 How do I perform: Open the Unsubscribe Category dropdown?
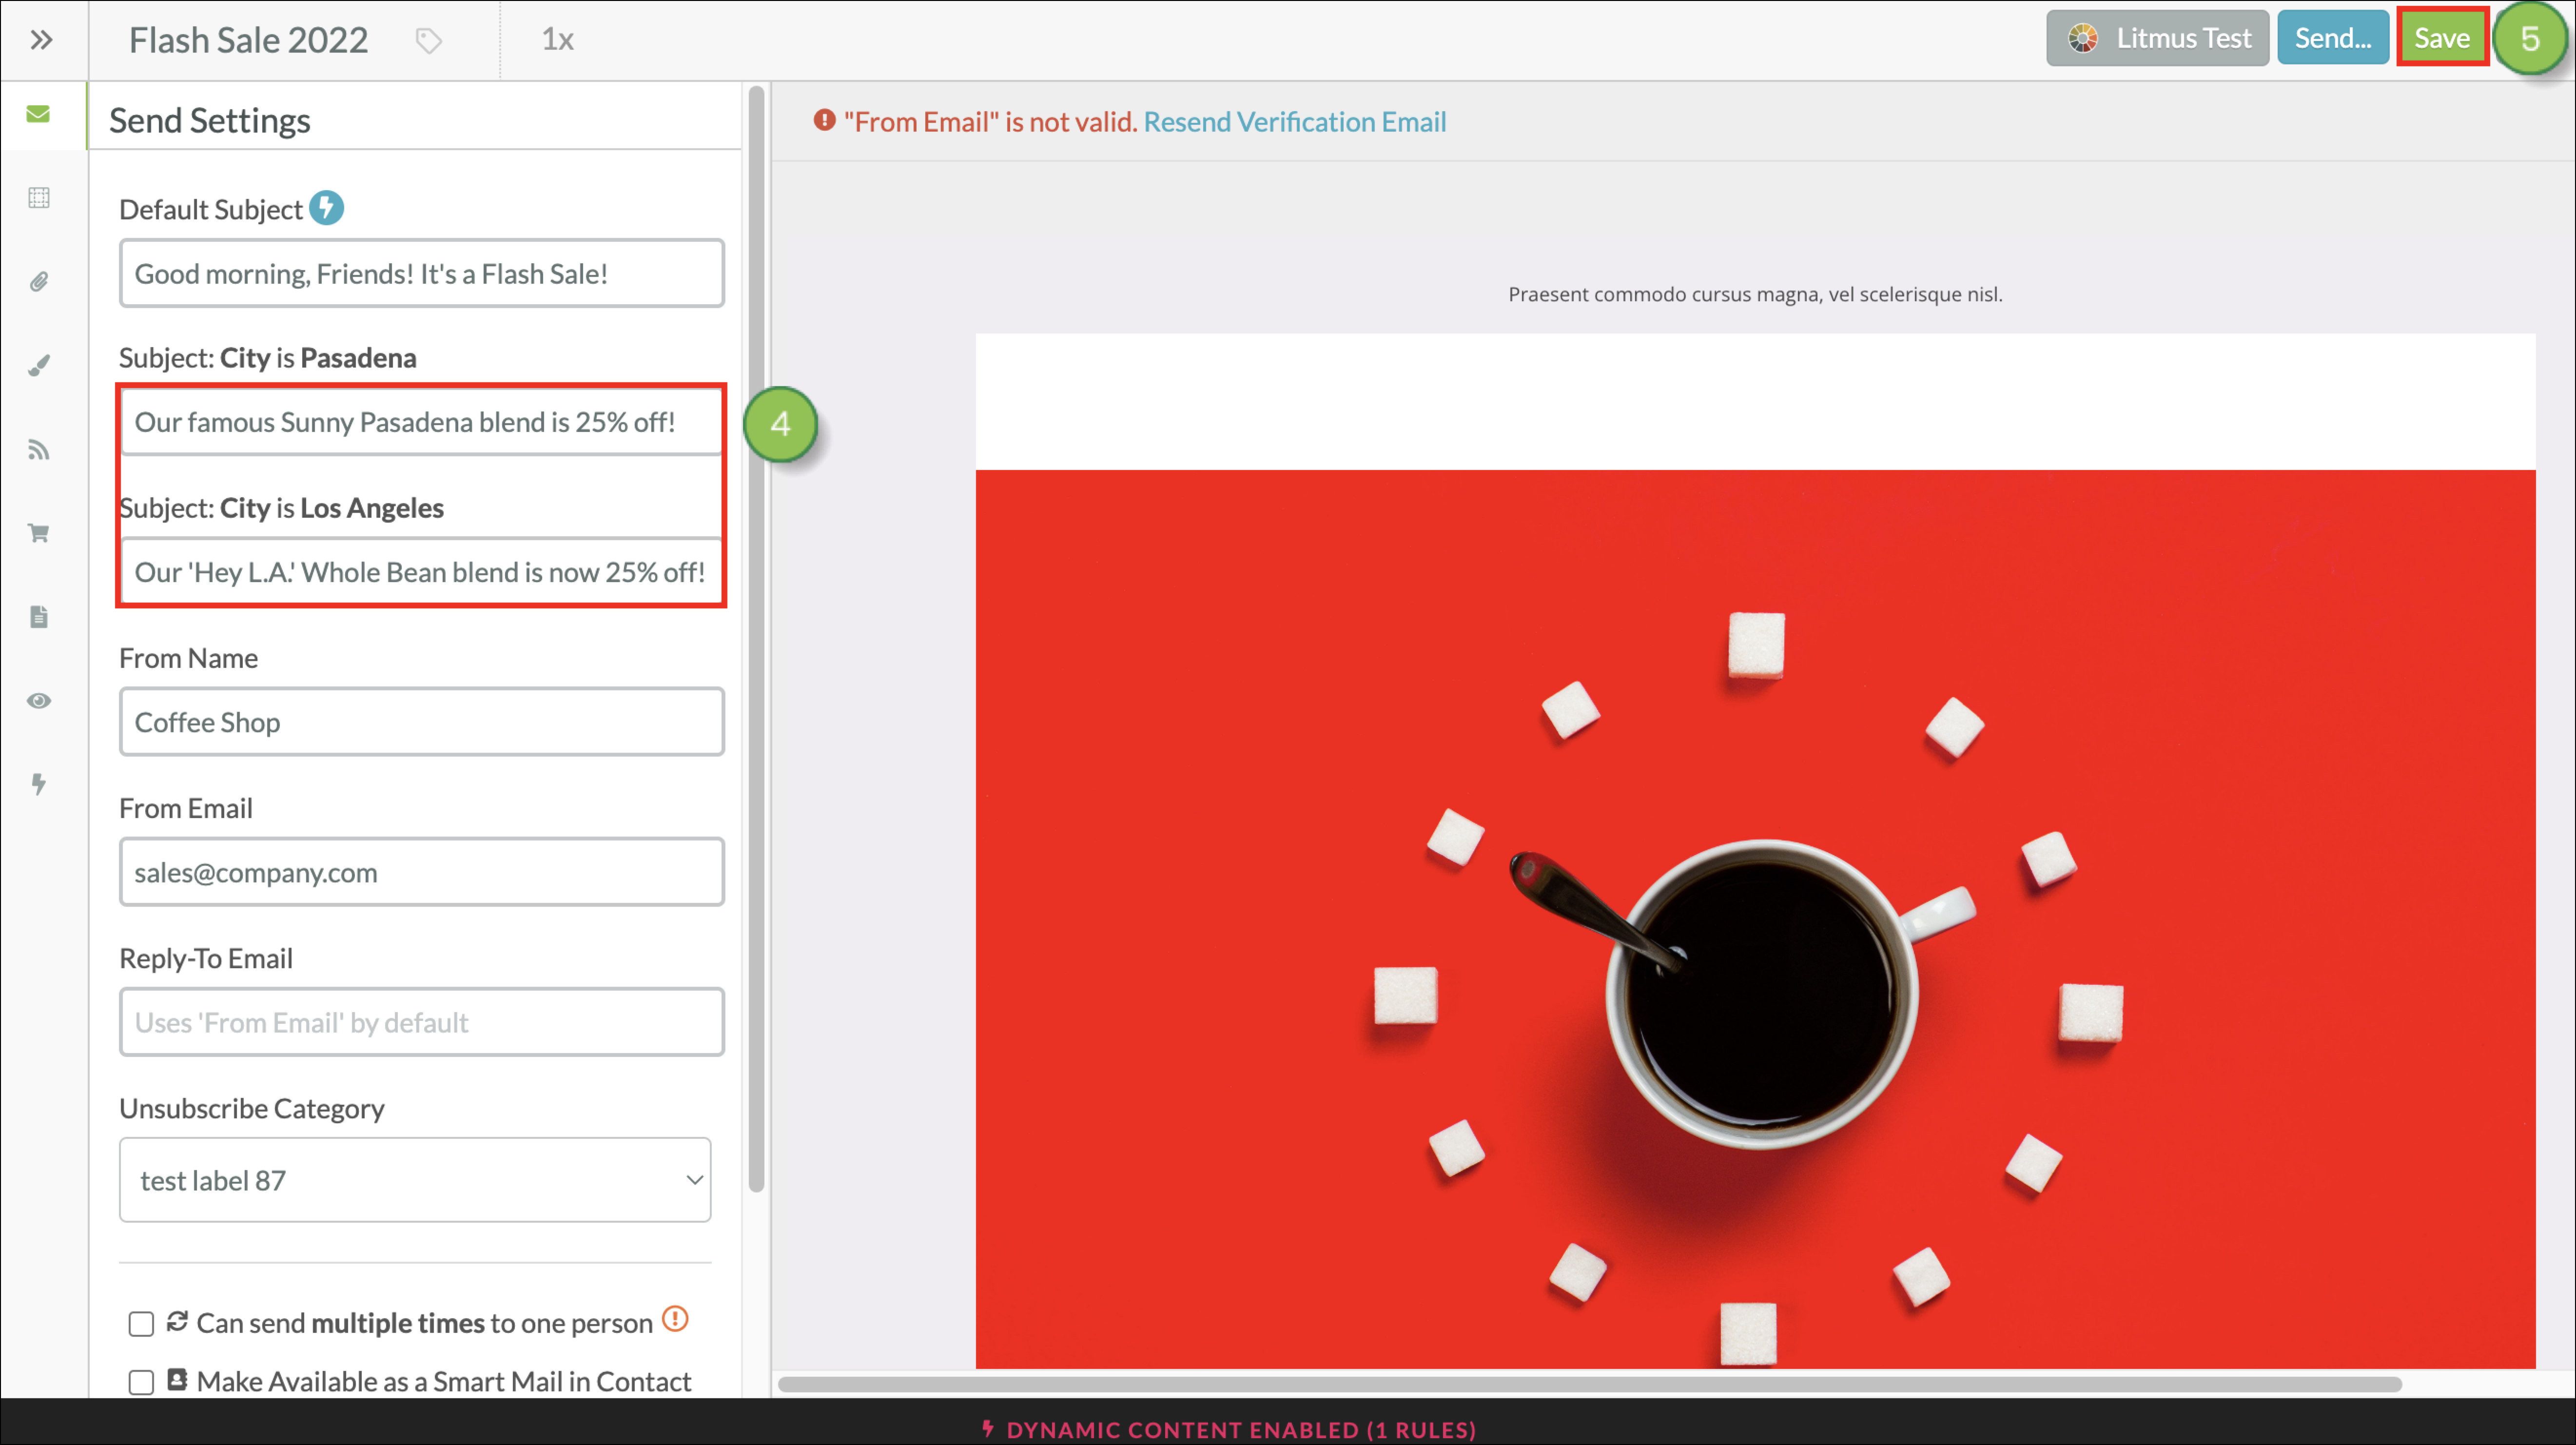[415, 1179]
